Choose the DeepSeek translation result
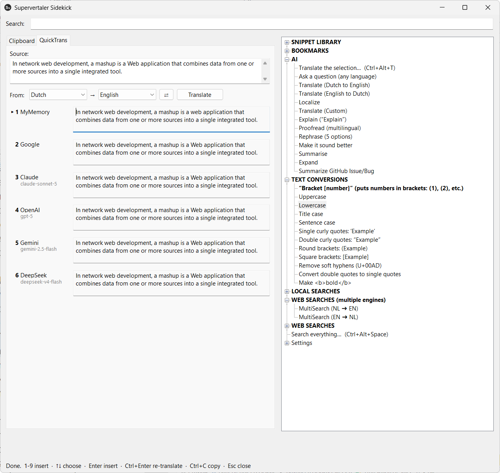Screen dimensions: 500x473 [x=171, y=283]
